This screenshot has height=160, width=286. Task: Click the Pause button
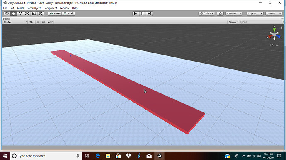click(x=142, y=14)
